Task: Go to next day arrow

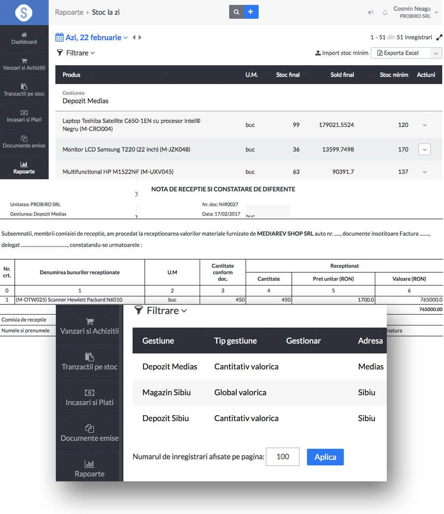Action: (x=140, y=38)
